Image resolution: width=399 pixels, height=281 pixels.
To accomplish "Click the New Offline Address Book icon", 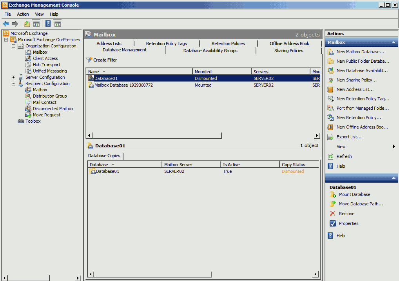I will click(x=330, y=127).
